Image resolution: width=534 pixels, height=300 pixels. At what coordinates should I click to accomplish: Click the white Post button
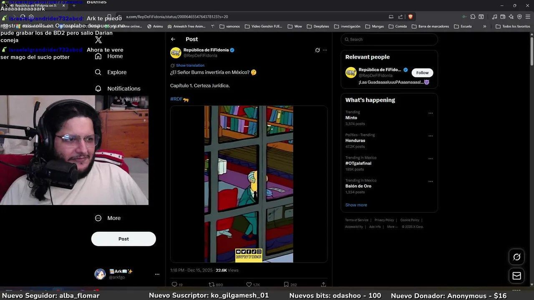123,239
